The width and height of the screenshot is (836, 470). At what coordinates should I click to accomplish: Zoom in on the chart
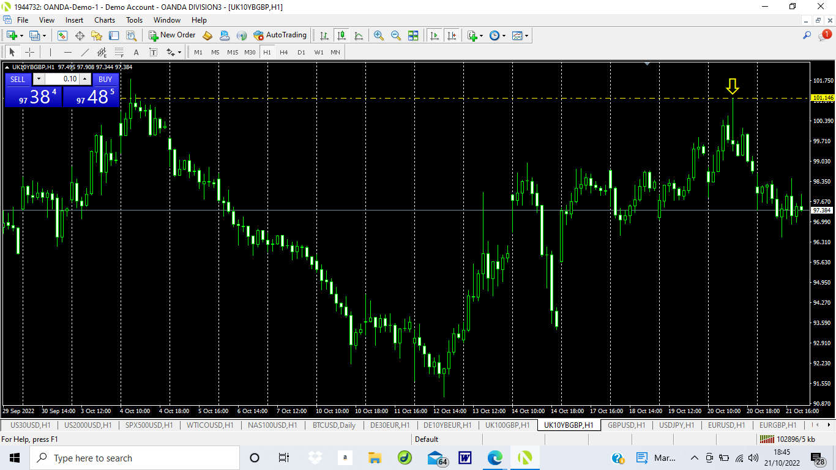click(379, 35)
